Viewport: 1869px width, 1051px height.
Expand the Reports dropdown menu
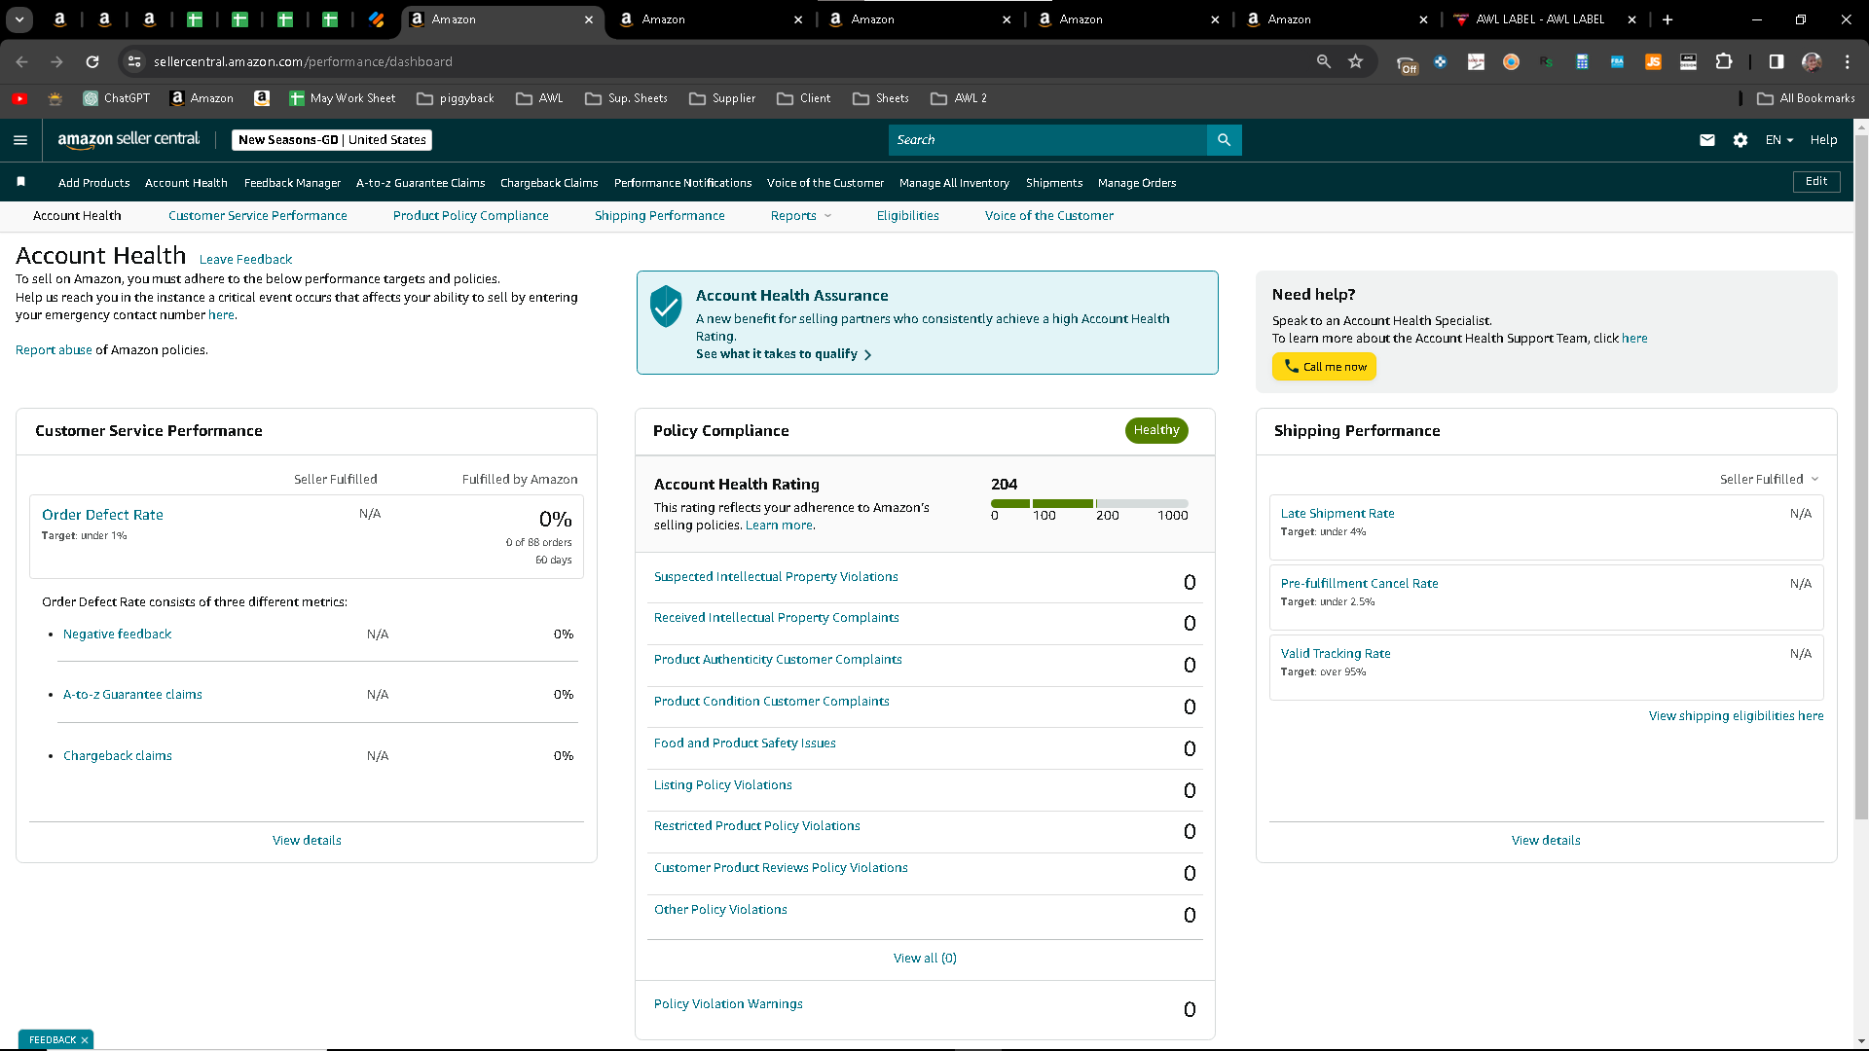point(801,216)
